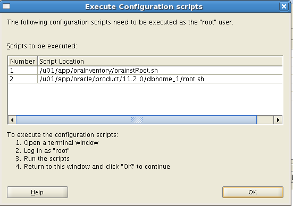Click the left scroll arrow of script table
Viewport: 293px width, 206px height.
[12, 120]
